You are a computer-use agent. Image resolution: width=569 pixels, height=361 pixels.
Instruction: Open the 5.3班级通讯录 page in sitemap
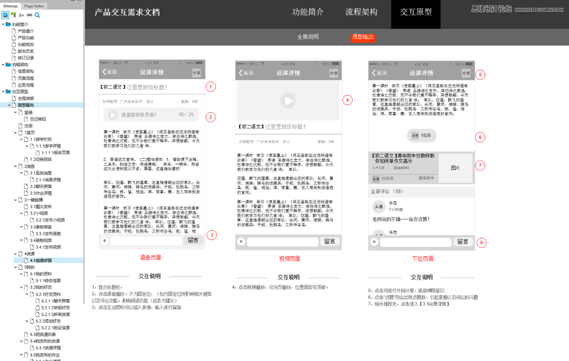pos(43,335)
